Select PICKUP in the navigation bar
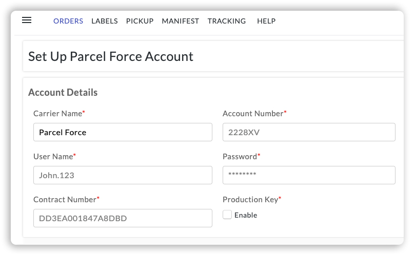This screenshot has width=415, height=256. (x=140, y=21)
